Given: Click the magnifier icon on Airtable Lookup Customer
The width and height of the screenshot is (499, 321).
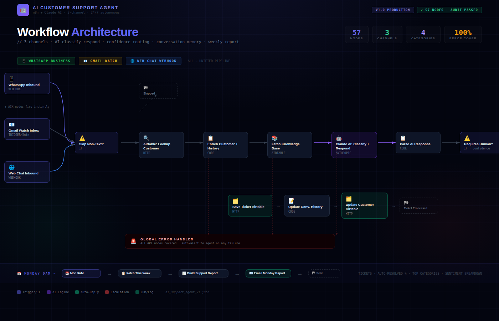Looking at the screenshot, I should [146, 138].
